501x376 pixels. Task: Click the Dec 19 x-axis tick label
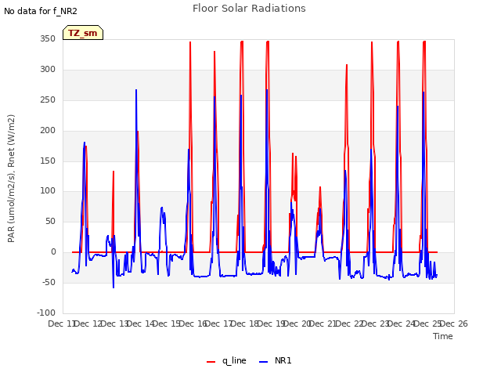point(272,324)
